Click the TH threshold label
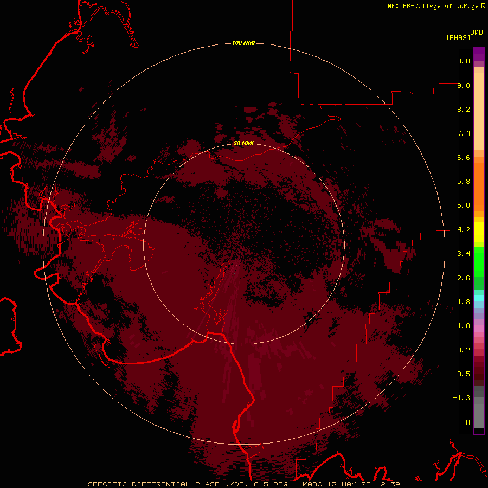The width and height of the screenshot is (488, 488). pyautogui.click(x=466, y=422)
